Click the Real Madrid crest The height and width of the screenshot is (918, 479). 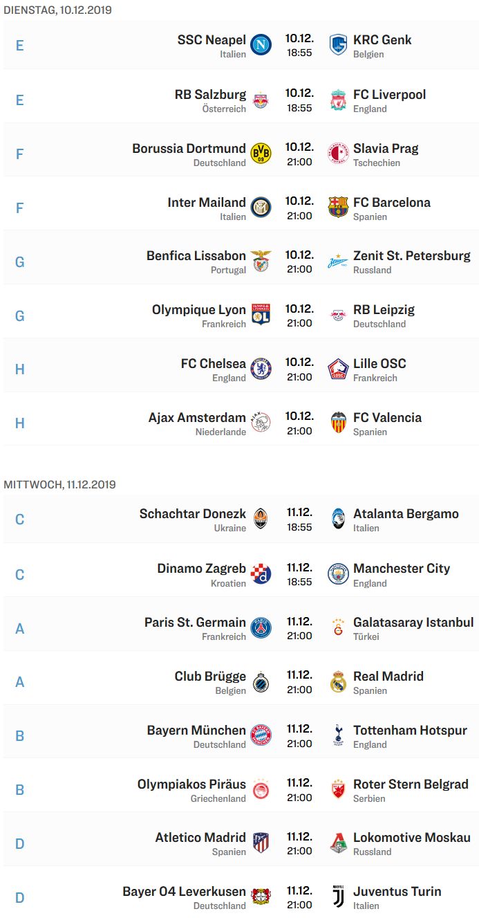338,682
